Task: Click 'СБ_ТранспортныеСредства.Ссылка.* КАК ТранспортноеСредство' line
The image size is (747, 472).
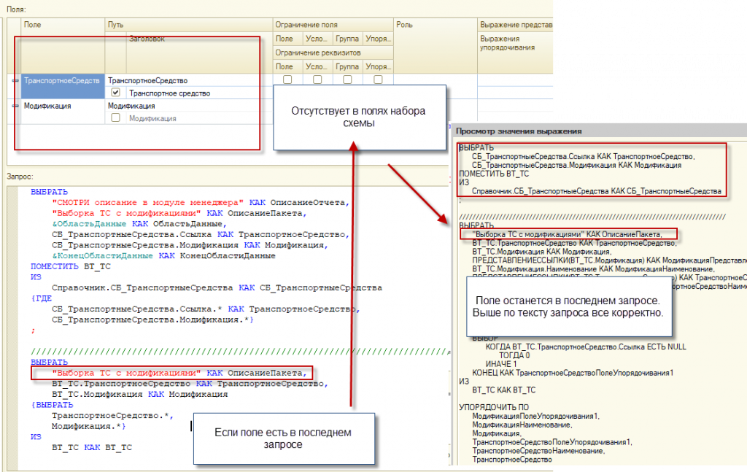Action: point(206,309)
